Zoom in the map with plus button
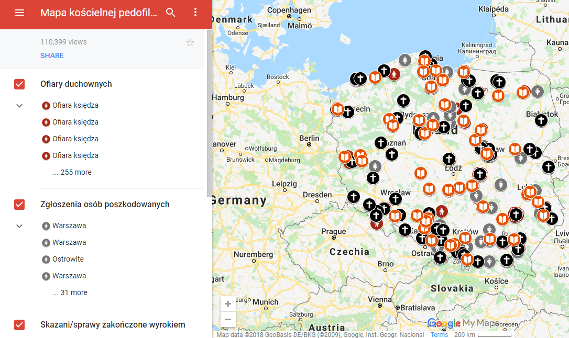The image size is (569, 338). 228,303
